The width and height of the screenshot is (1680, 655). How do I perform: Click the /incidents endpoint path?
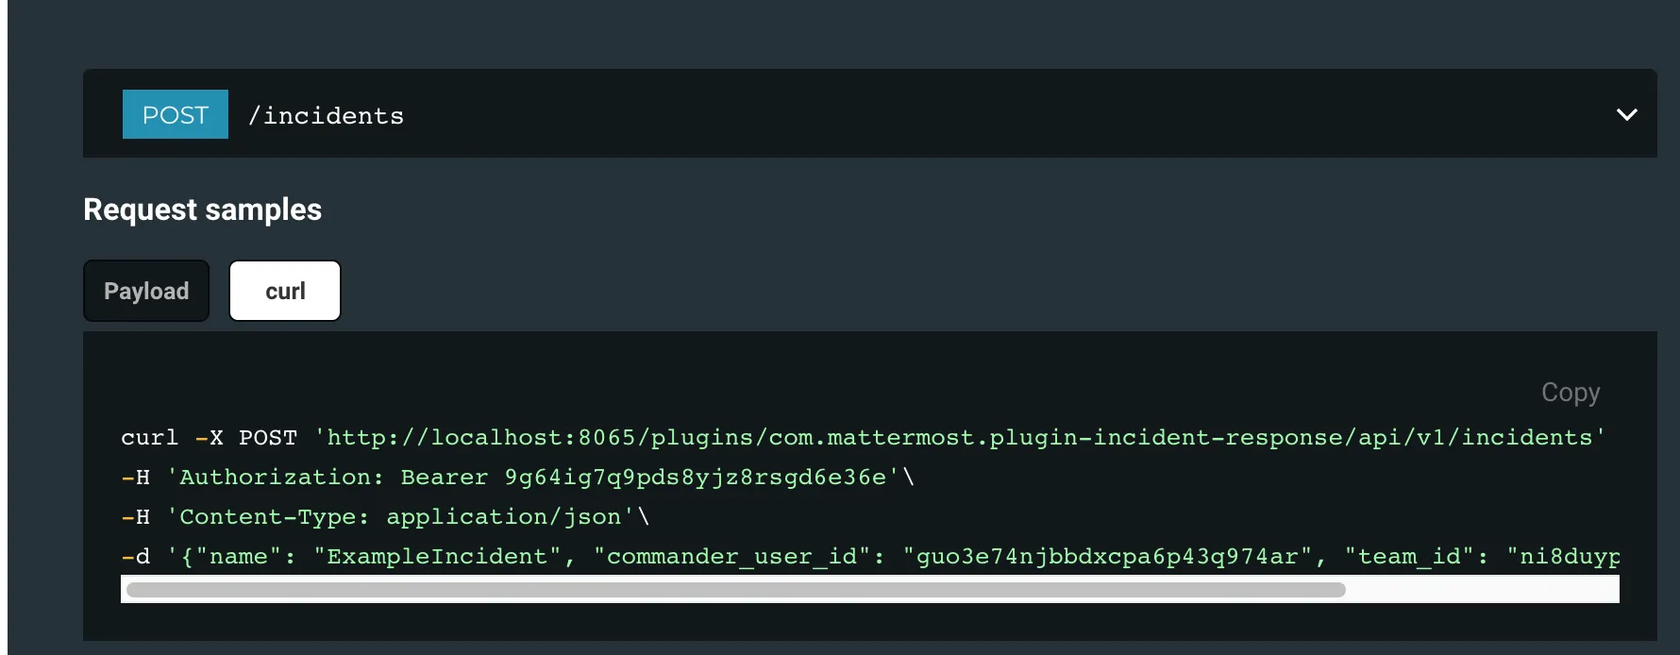326,115
